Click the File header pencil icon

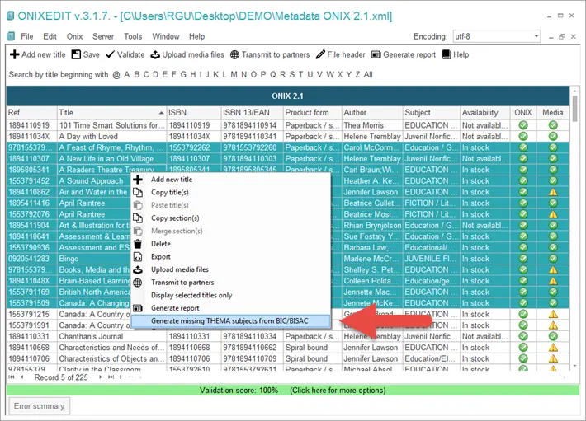click(320, 55)
